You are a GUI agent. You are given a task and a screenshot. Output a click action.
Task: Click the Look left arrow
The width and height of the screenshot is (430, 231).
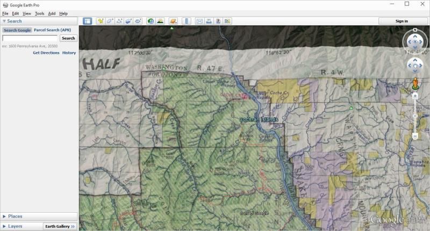pyautogui.click(x=410, y=42)
